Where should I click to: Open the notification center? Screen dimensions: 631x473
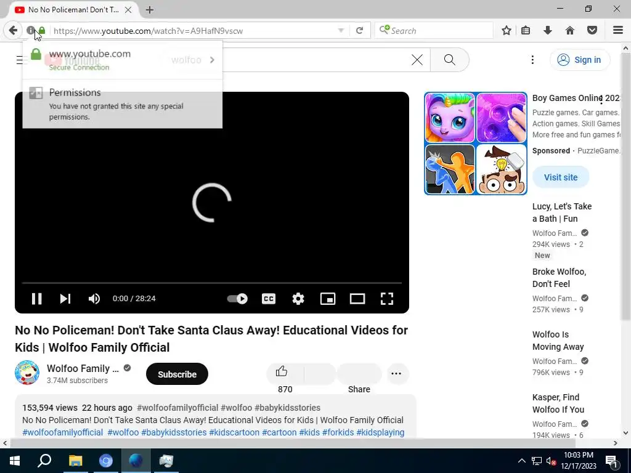(x=611, y=461)
